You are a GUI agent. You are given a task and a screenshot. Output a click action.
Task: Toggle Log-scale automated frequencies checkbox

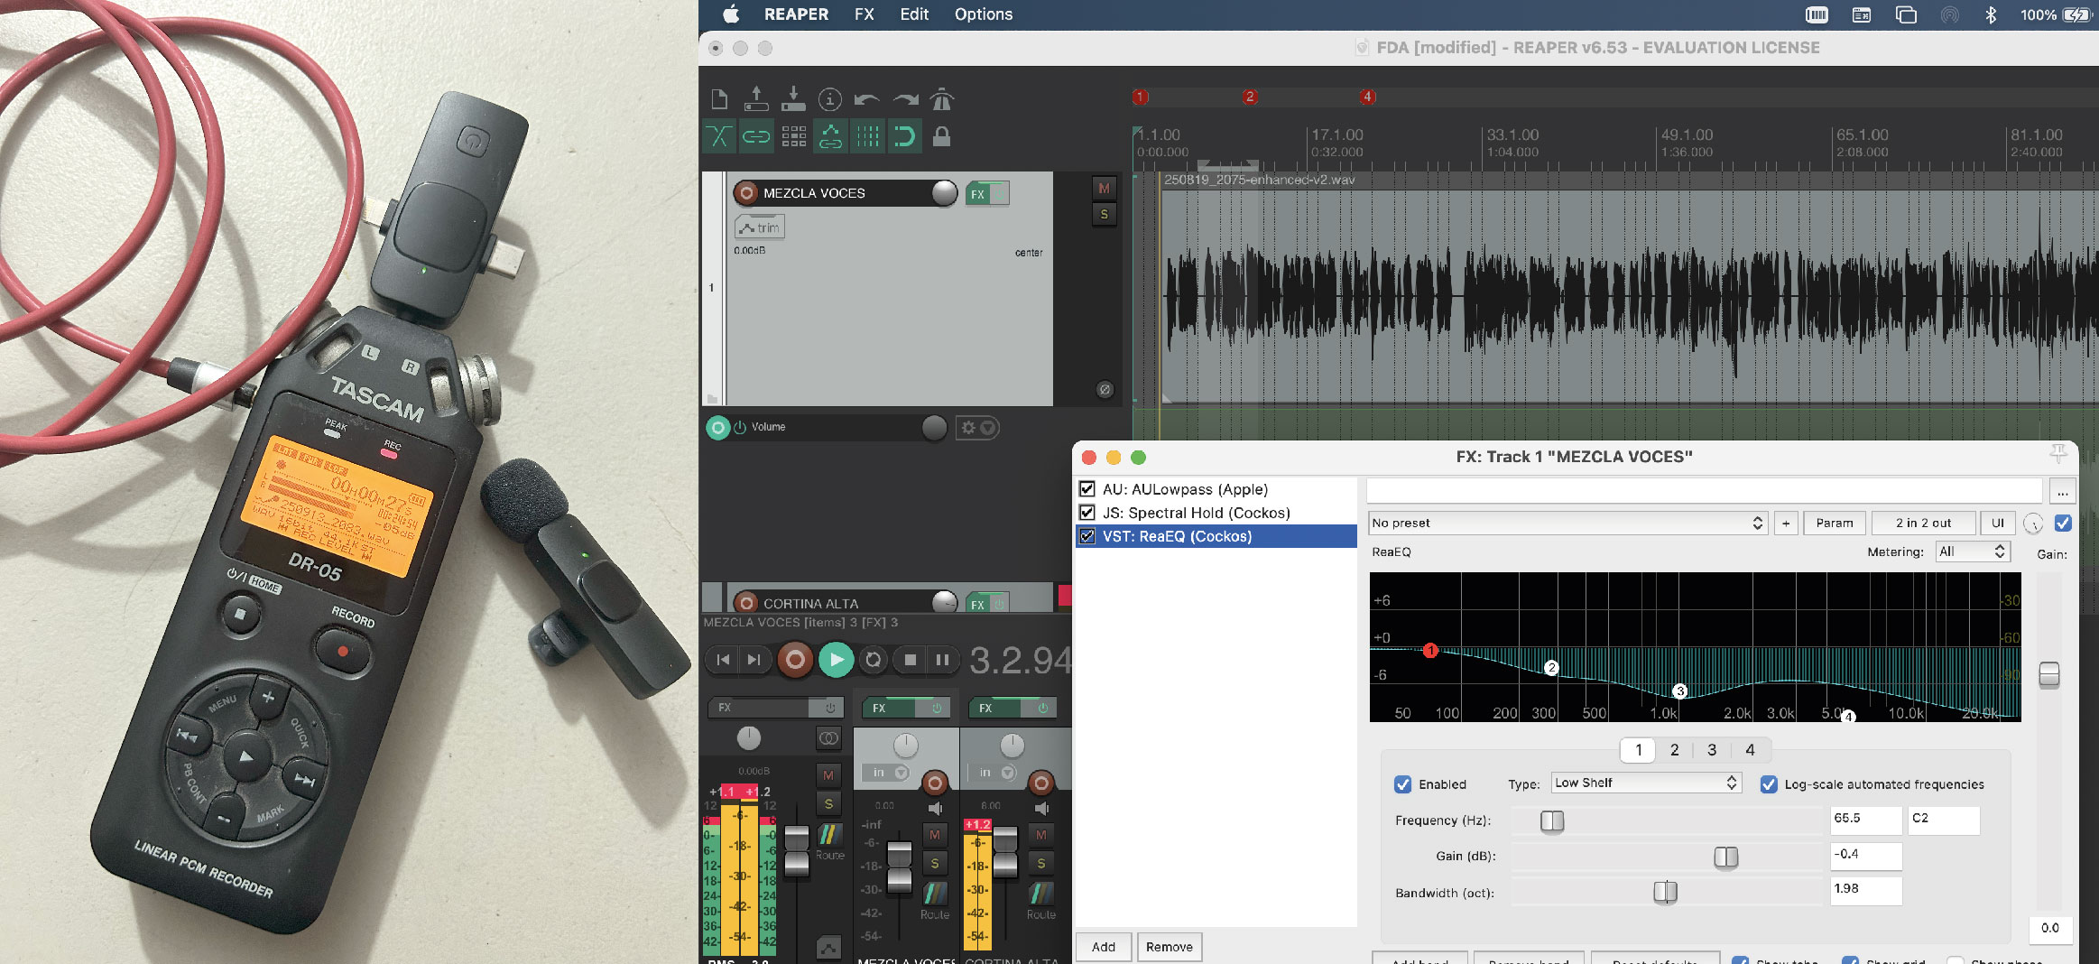pyautogui.click(x=1769, y=784)
